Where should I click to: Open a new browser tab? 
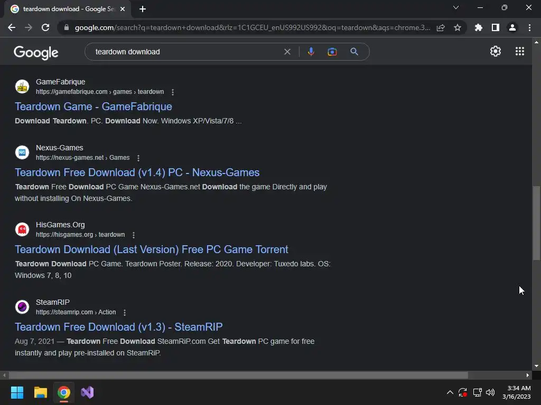(x=143, y=9)
